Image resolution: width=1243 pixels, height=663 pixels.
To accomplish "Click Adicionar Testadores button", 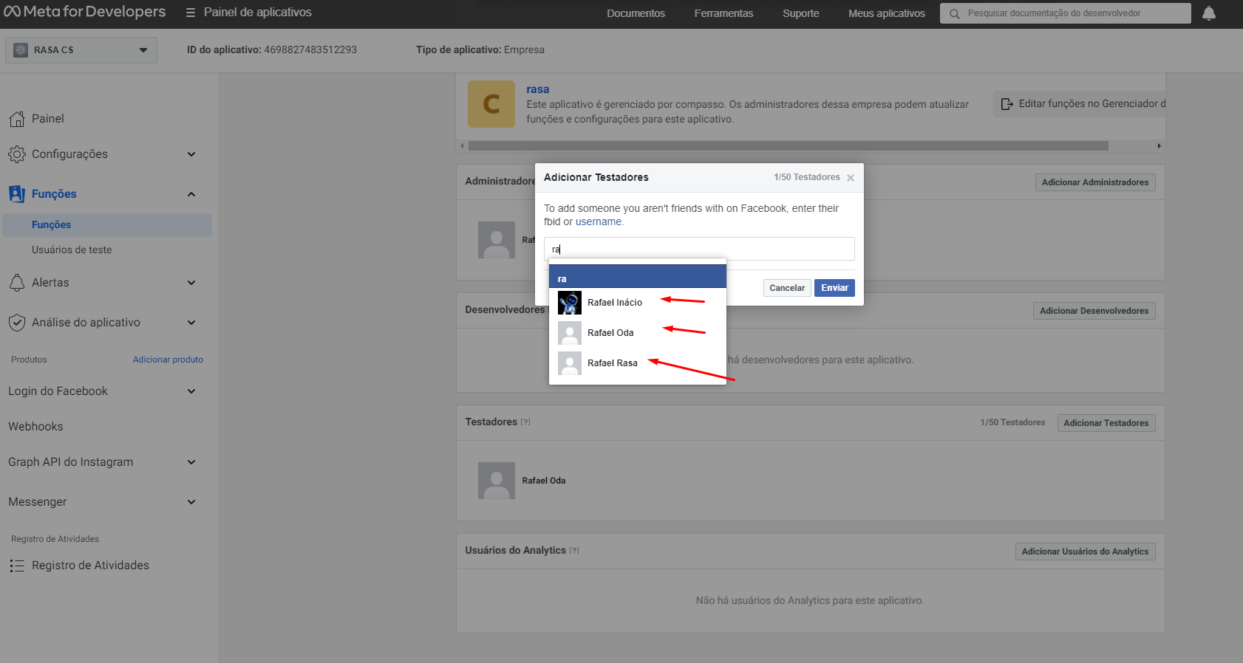I will tap(1106, 423).
